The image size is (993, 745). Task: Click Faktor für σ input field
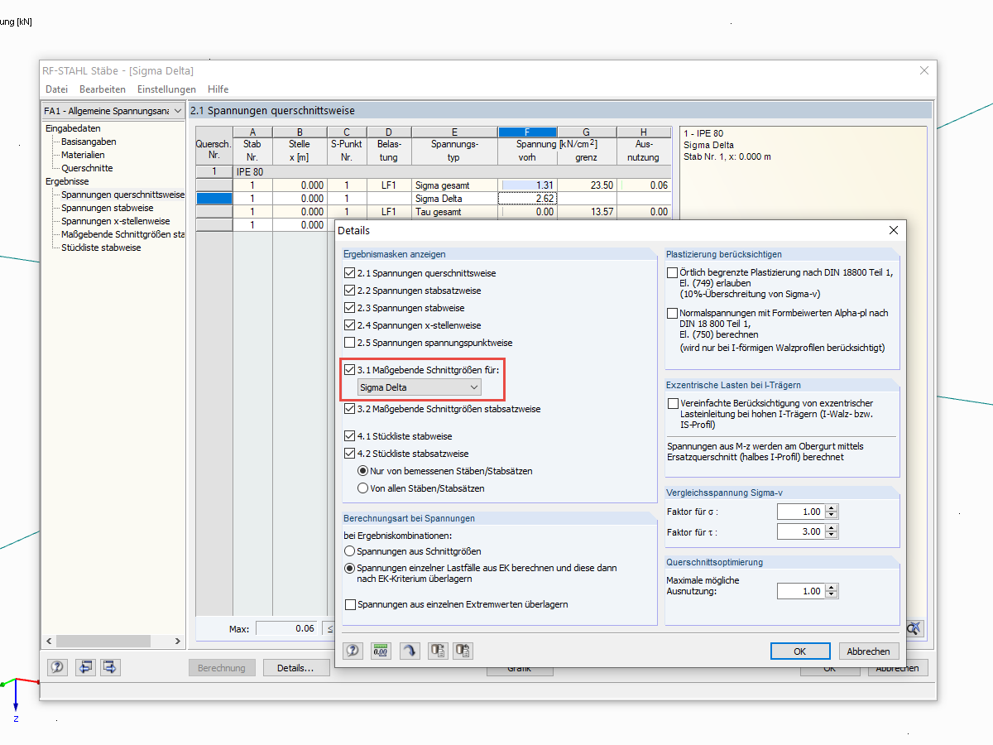coord(801,512)
